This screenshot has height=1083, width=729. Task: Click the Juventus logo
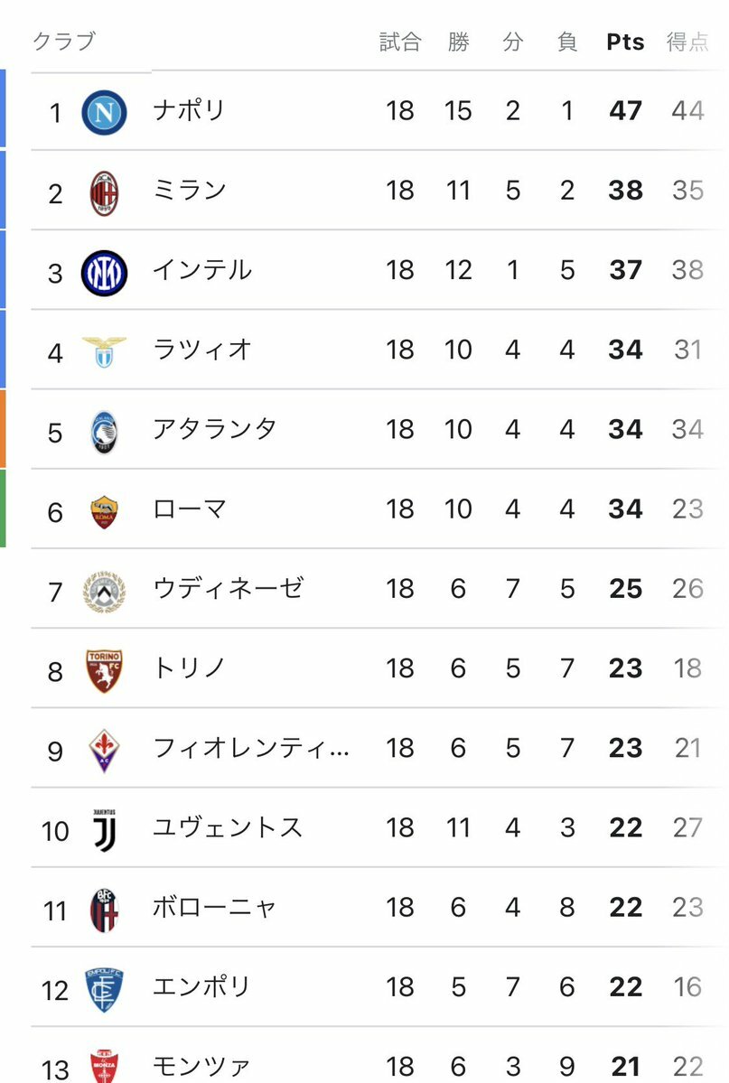point(104,829)
